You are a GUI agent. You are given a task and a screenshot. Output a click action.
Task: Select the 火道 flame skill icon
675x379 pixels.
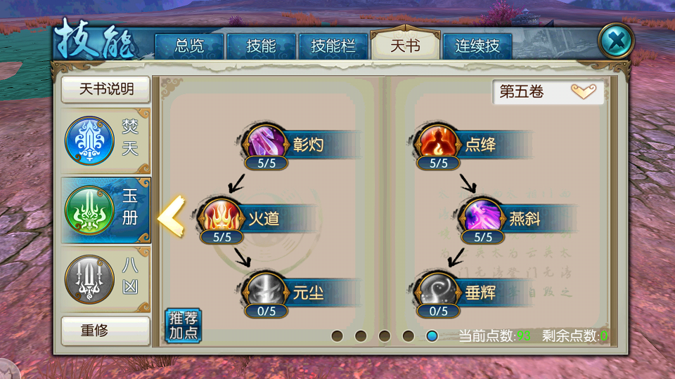tap(221, 215)
